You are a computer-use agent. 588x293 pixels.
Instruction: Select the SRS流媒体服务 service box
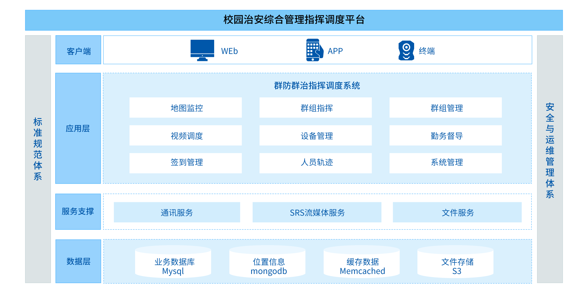pyautogui.click(x=317, y=212)
